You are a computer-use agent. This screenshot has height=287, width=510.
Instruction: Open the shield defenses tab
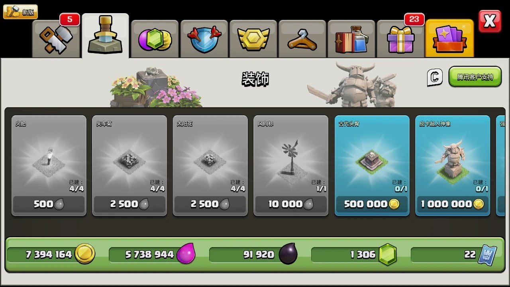click(204, 38)
